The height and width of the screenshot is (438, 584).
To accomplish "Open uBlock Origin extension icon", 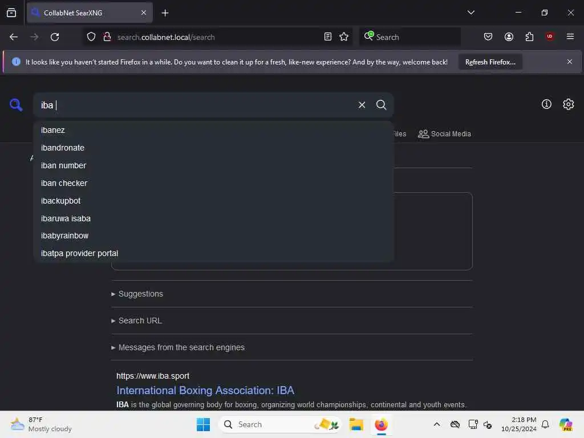I will tap(550, 36).
